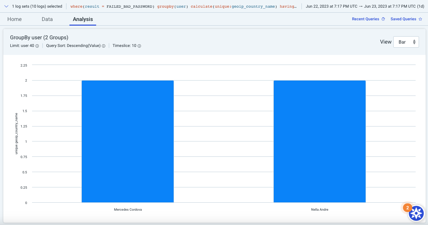
Task: Open the help compass widget icon
Action: point(416,213)
